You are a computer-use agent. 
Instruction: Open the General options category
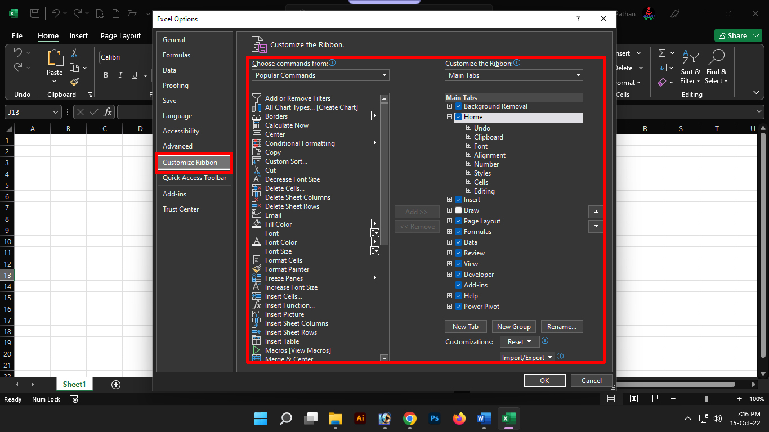tap(174, 40)
